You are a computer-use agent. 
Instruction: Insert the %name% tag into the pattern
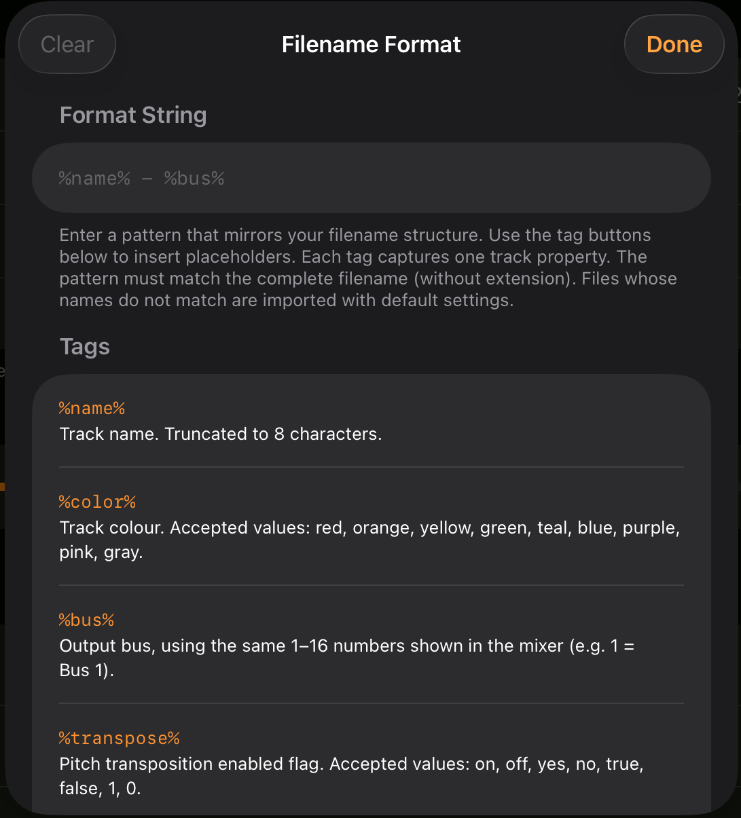point(92,408)
